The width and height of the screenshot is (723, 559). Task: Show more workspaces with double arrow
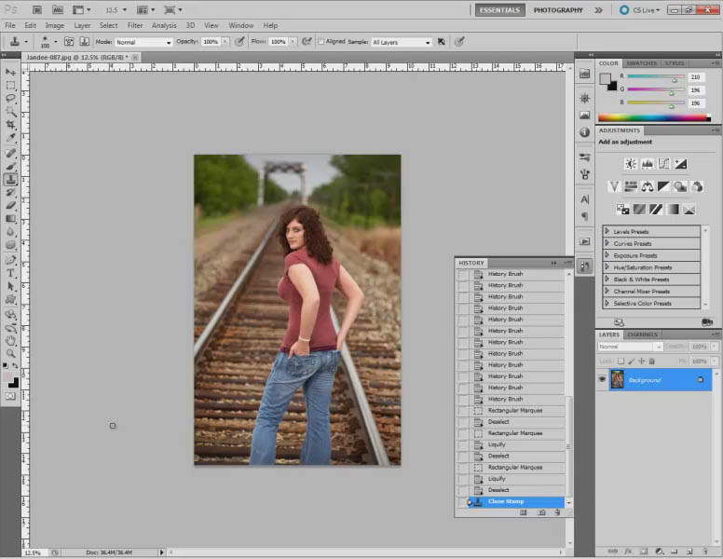click(x=598, y=10)
